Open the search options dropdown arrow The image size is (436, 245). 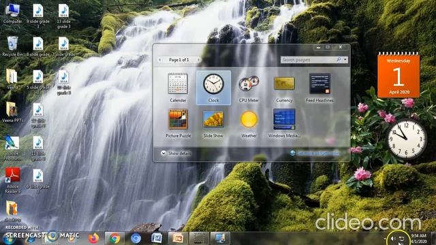[x=345, y=60]
